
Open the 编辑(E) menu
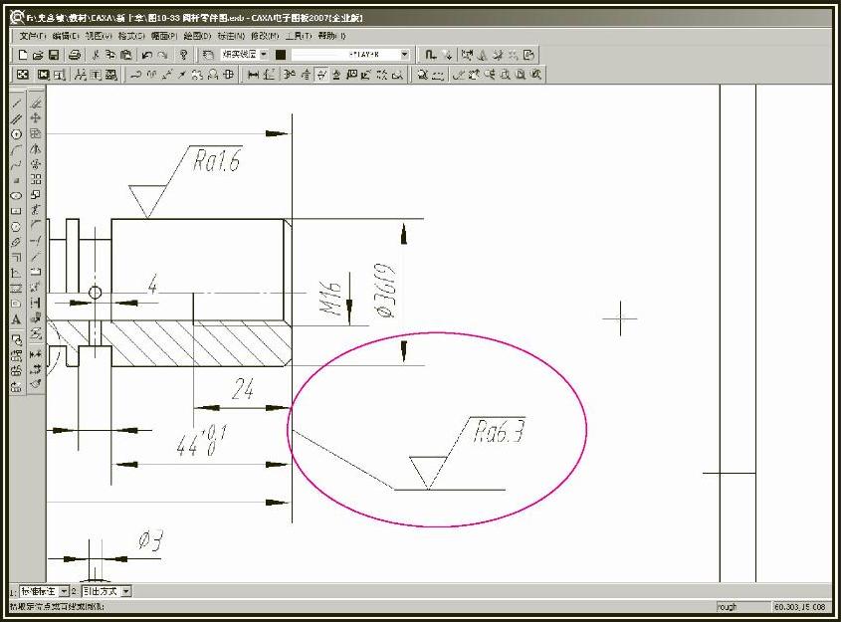pos(66,36)
